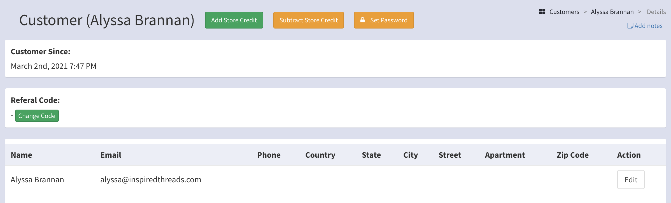The width and height of the screenshot is (671, 203).
Task: Click the green Change Code button
Action: pyautogui.click(x=37, y=116)
